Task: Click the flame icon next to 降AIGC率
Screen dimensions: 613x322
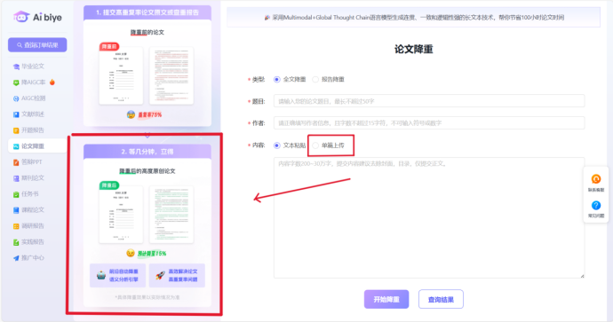Action: pyautogui.click(x=52, y=82)
